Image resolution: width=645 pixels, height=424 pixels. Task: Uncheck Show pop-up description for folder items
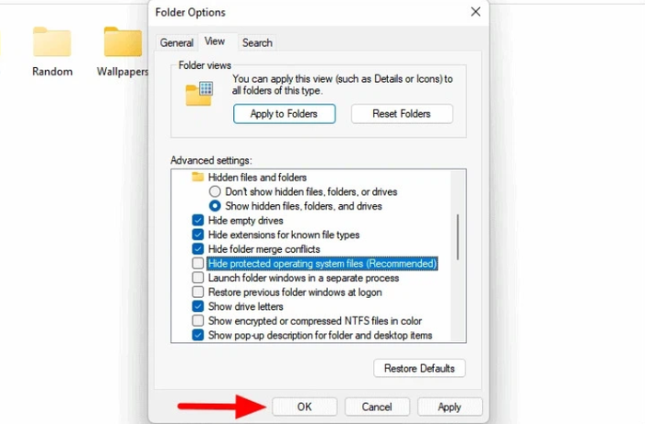(198, 335)
